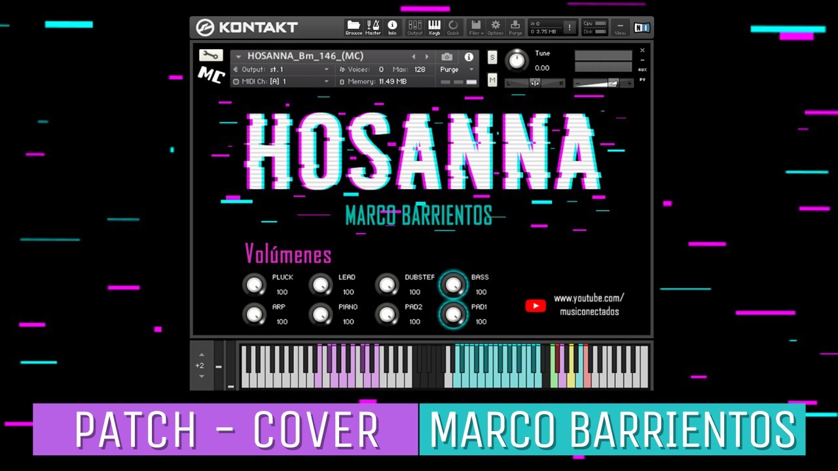Click the keyboard octave value +2
838x471 pixels.
point(200,366)
